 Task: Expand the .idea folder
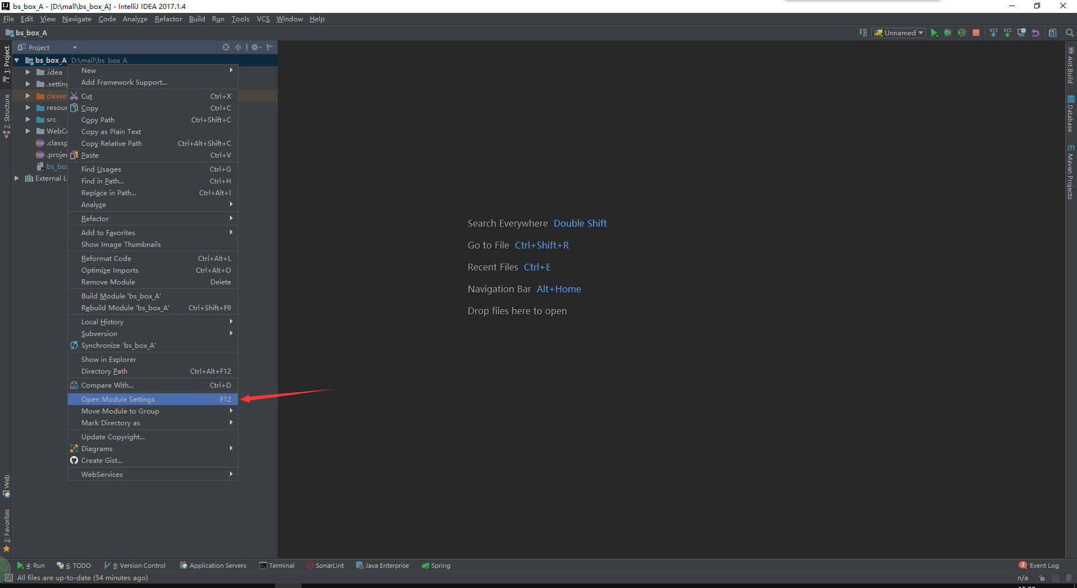click(x=28, y=72)
